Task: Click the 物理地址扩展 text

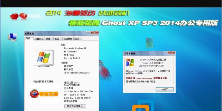Action: coord(71,101)
